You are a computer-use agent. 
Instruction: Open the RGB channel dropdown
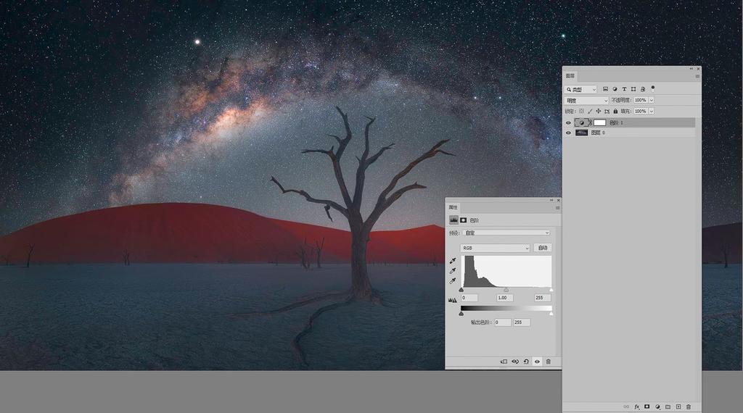click(496, 248)
